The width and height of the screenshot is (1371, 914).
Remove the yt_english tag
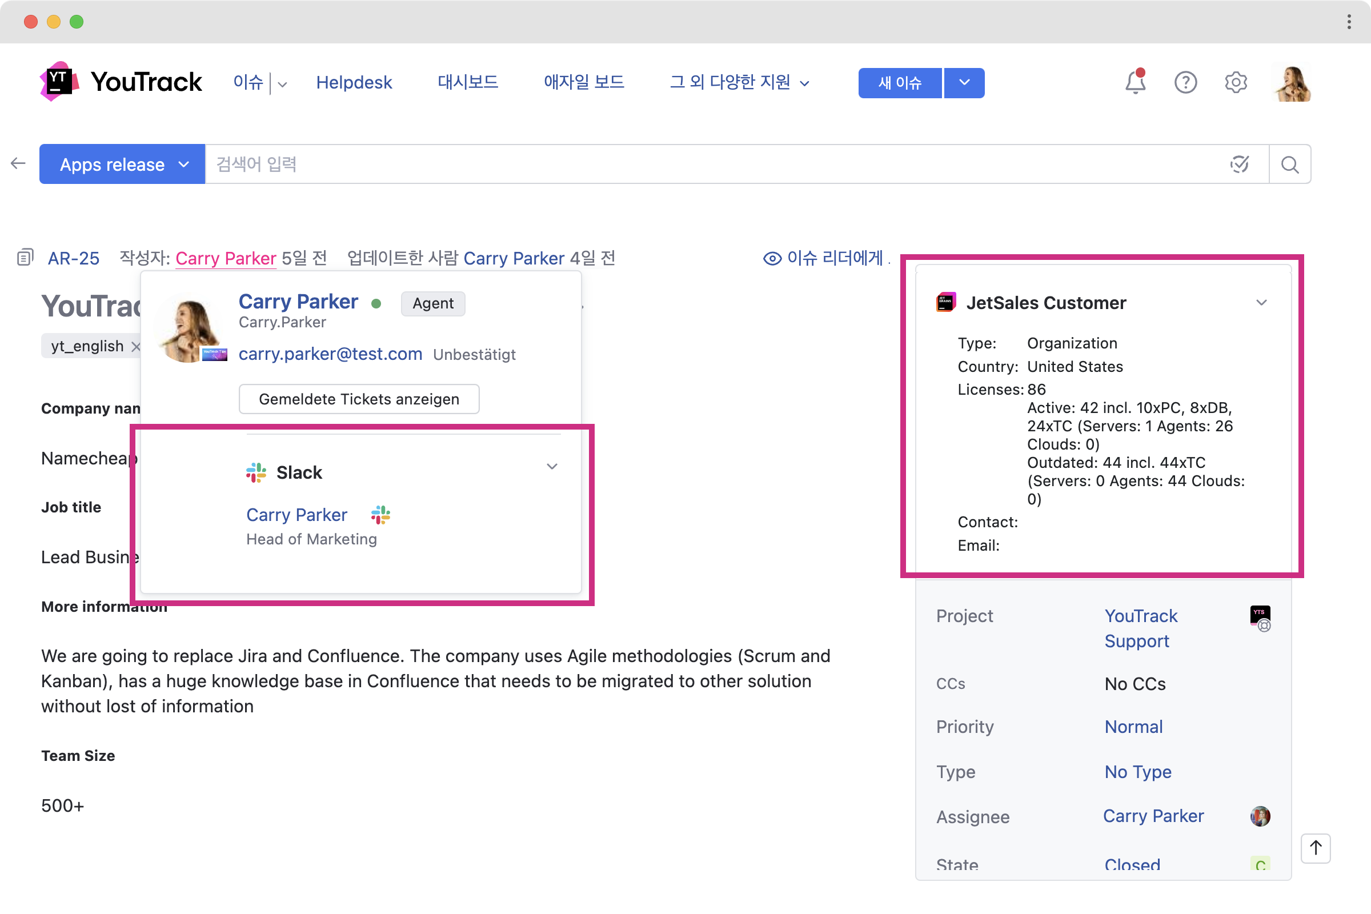coord(135,346)
